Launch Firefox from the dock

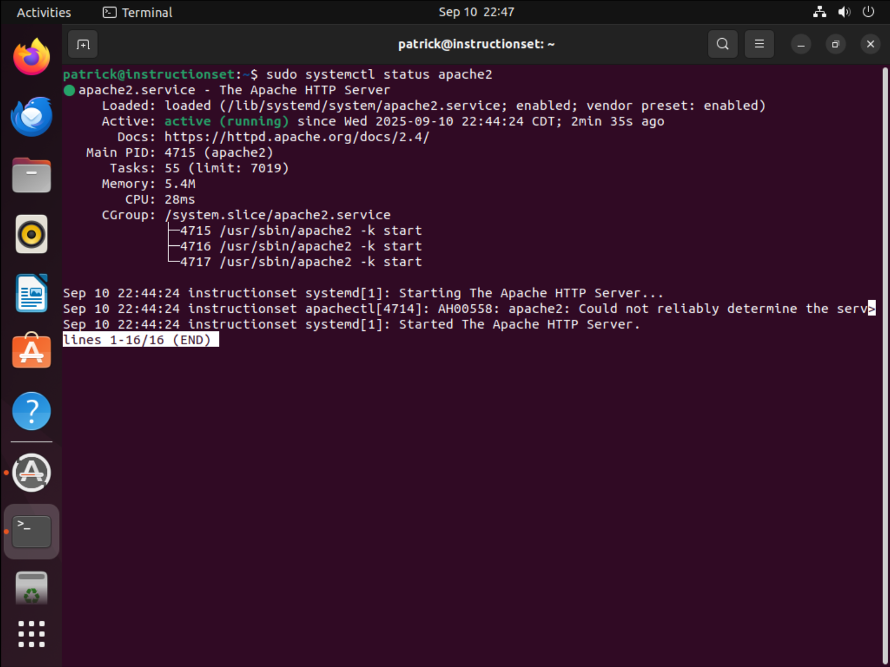click(x=32, y=57)
